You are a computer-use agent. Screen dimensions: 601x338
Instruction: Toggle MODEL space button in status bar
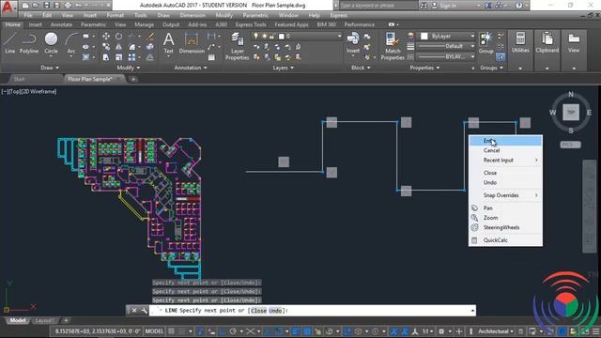tap(154, 331)
